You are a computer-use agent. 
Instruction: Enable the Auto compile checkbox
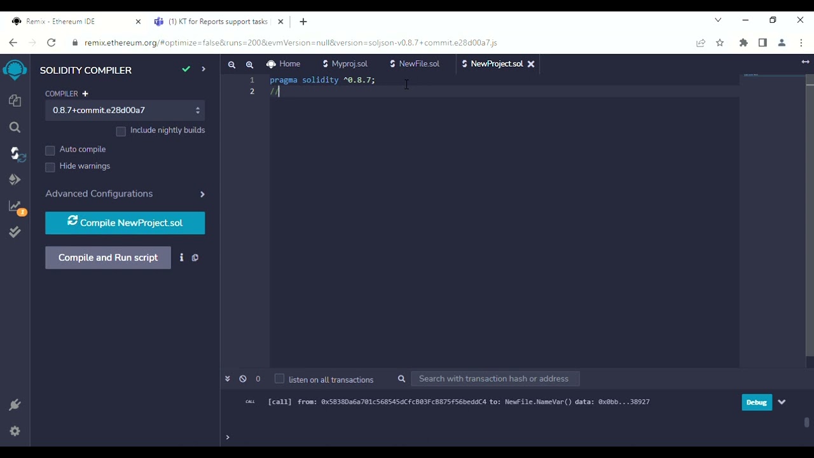pos(50,150)
